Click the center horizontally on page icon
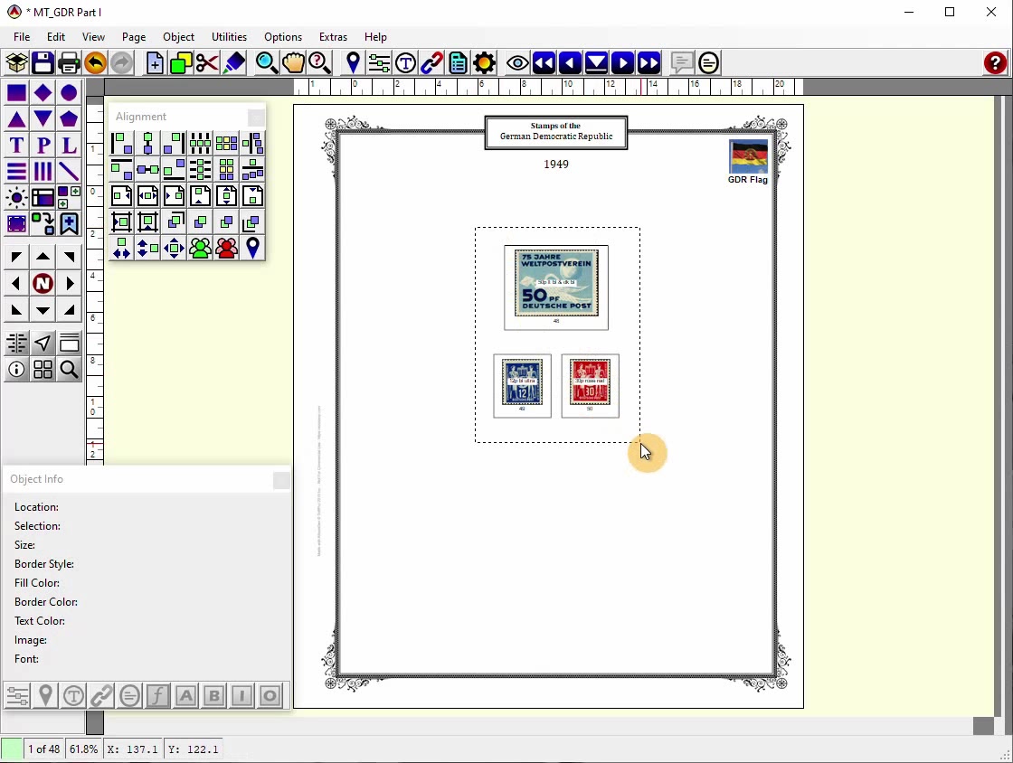Image resolution: width=1013 pixels, height=763 pixels. [x=148, y=195]
